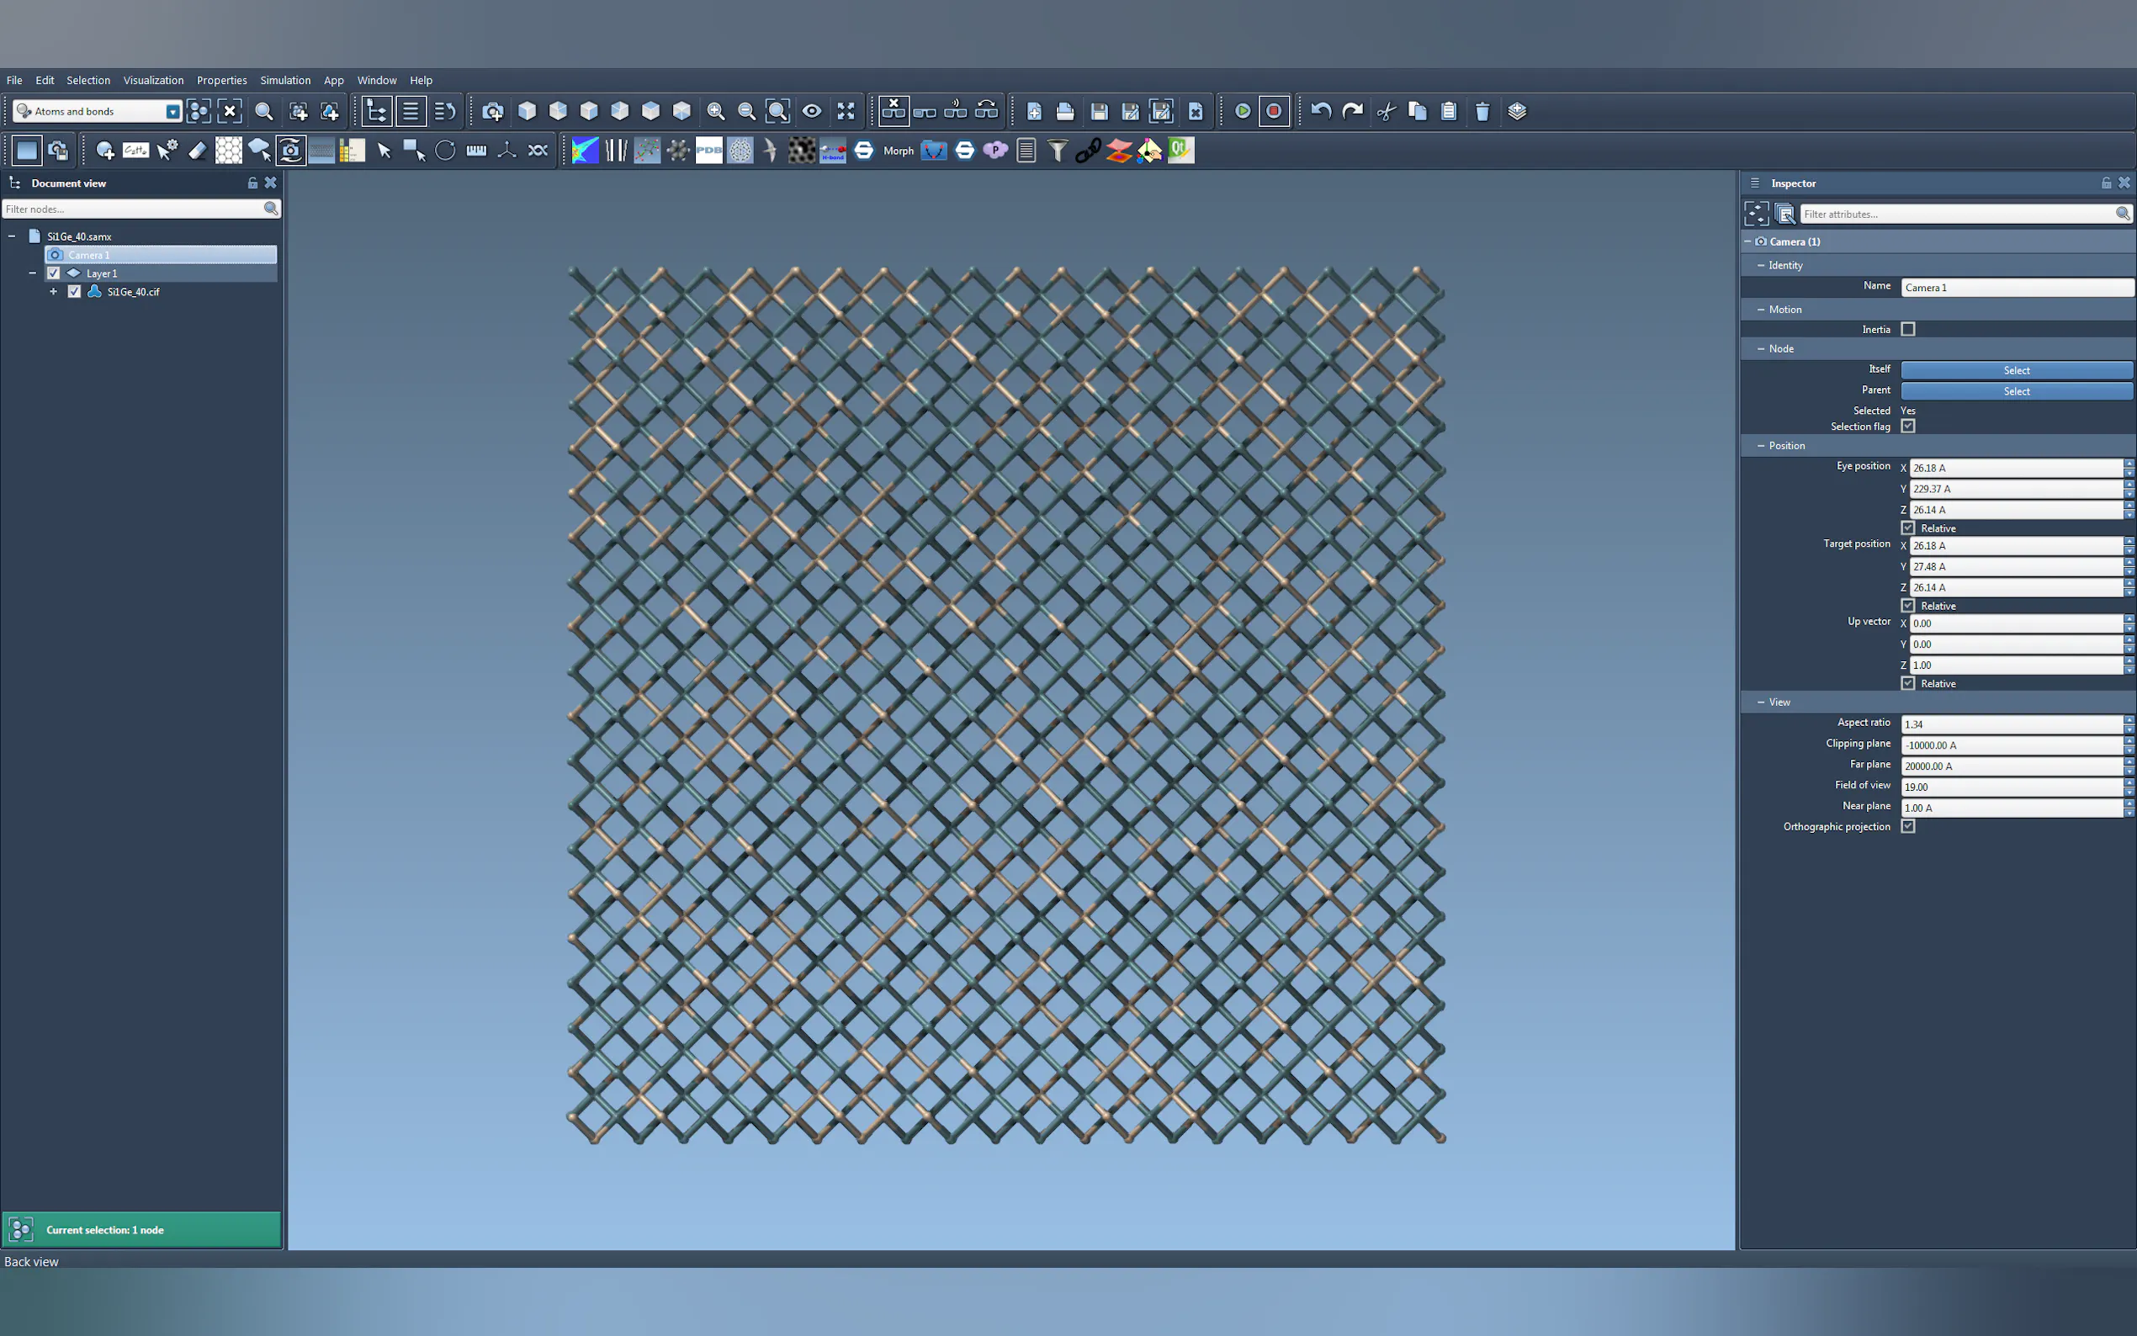Screen dimensions: 2137x1336
Task: Select the ruler measurement tool
Action: [476, 151]
